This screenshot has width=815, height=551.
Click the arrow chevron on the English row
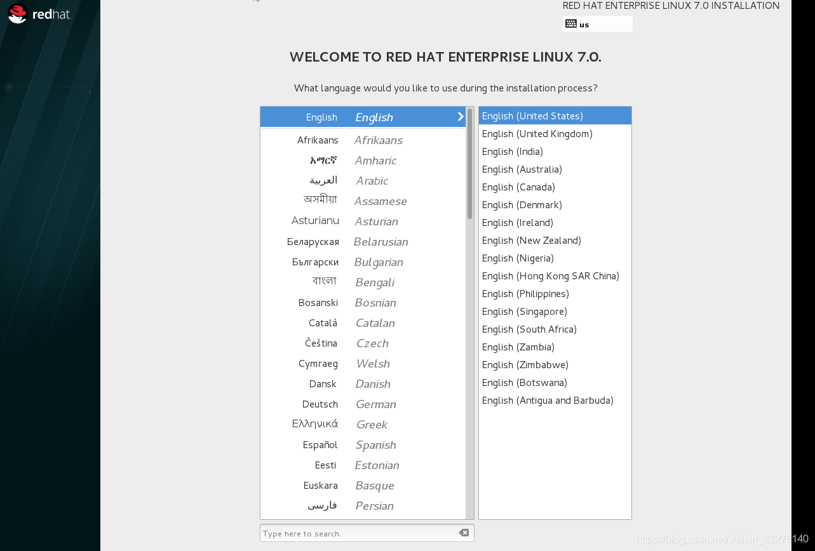click(x=461, y=117)
